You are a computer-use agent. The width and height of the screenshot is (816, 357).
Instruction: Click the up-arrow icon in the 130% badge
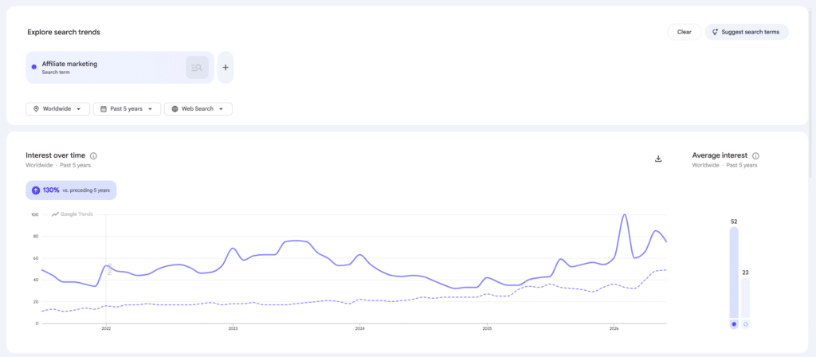[36, 190]
